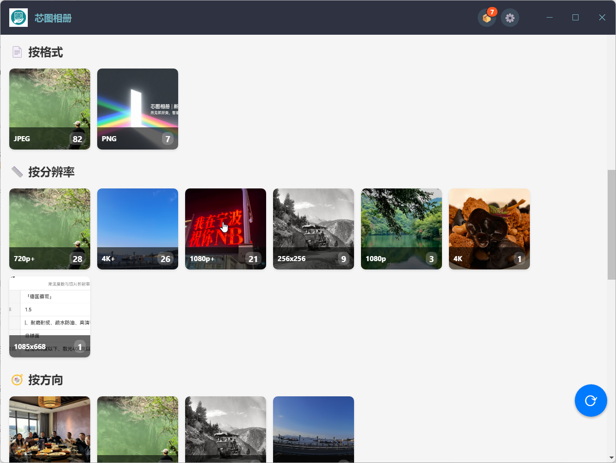Open the 720p+ resolution album

pyautogui.click(x=50, y=229)
